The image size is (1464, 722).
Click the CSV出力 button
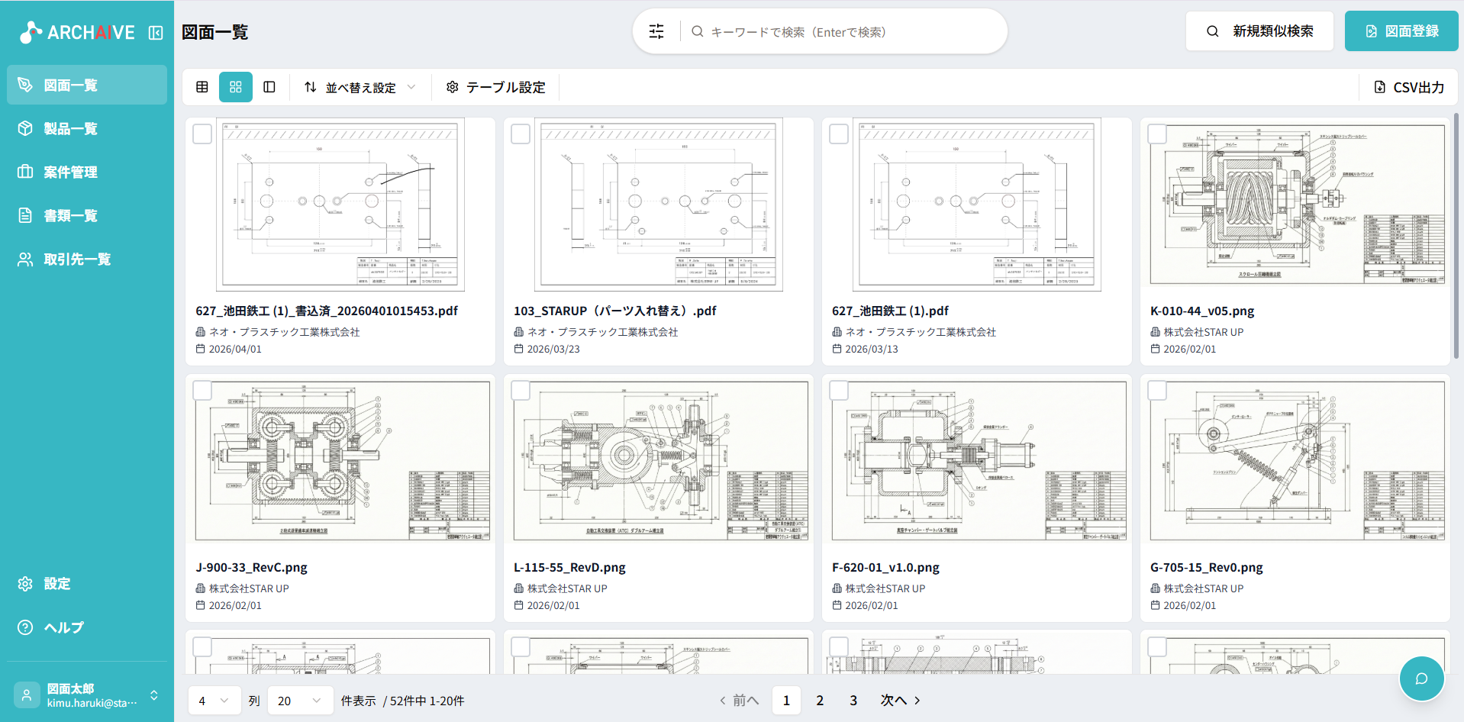tap(1409, 87)
